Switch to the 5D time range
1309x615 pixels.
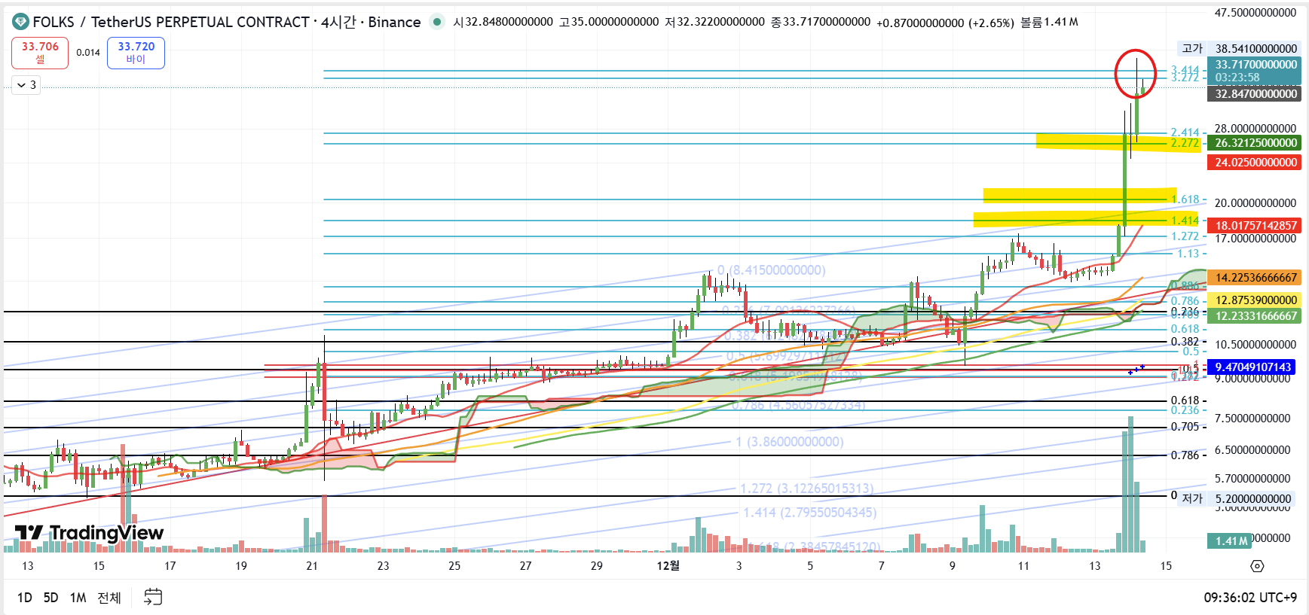coord(50,598)
